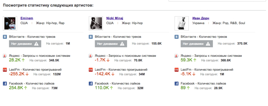
Task: Click the green up arrow next to 89
Action: 188,88
